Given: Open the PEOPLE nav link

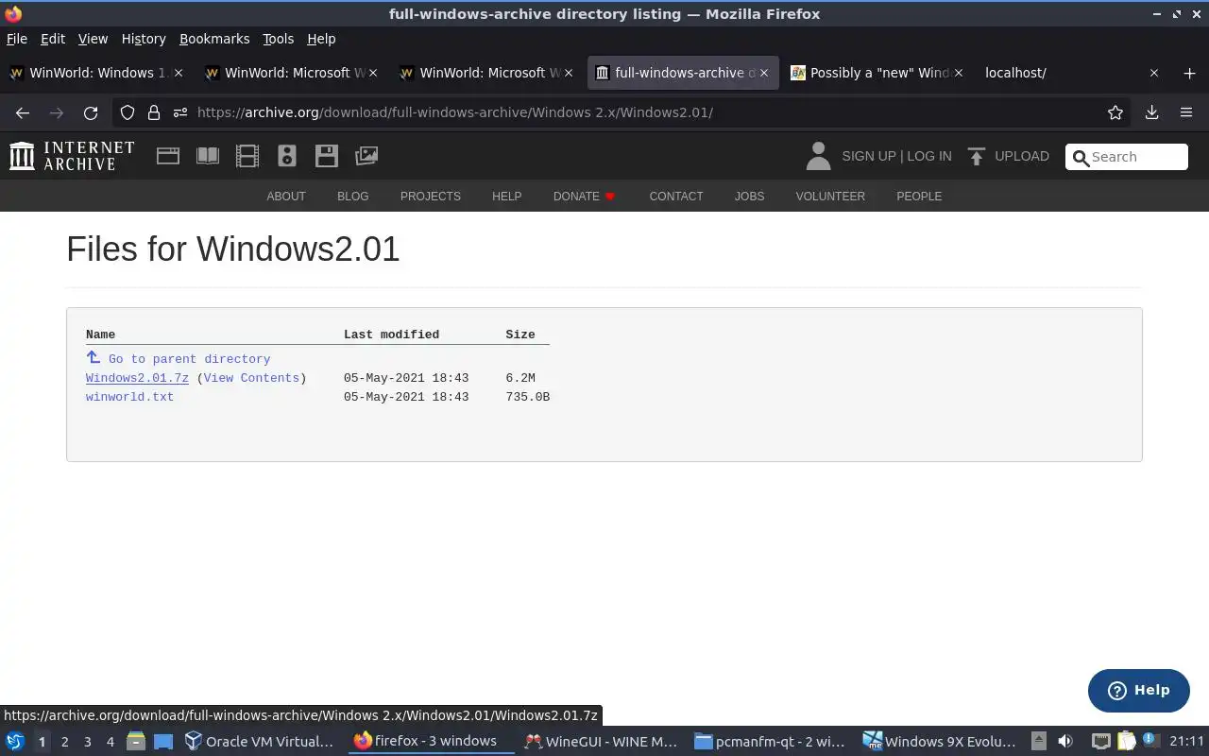Looking at the screenshot, I should click(x=919, y=197).
